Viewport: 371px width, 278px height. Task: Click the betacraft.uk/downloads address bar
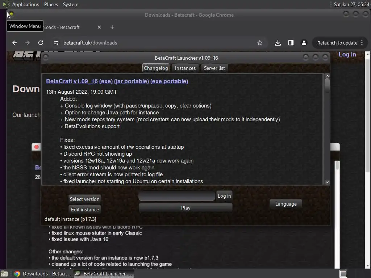(x=156, y=43)
